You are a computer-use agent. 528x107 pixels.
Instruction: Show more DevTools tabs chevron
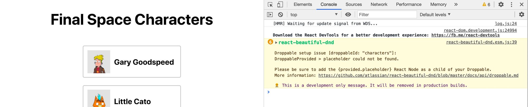pyautogui.click(x=456, y=4)
